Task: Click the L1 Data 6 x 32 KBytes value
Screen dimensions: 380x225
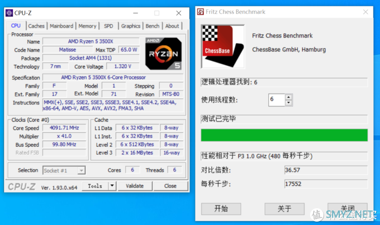Action: pyautogui.click(x=137, y=128)
